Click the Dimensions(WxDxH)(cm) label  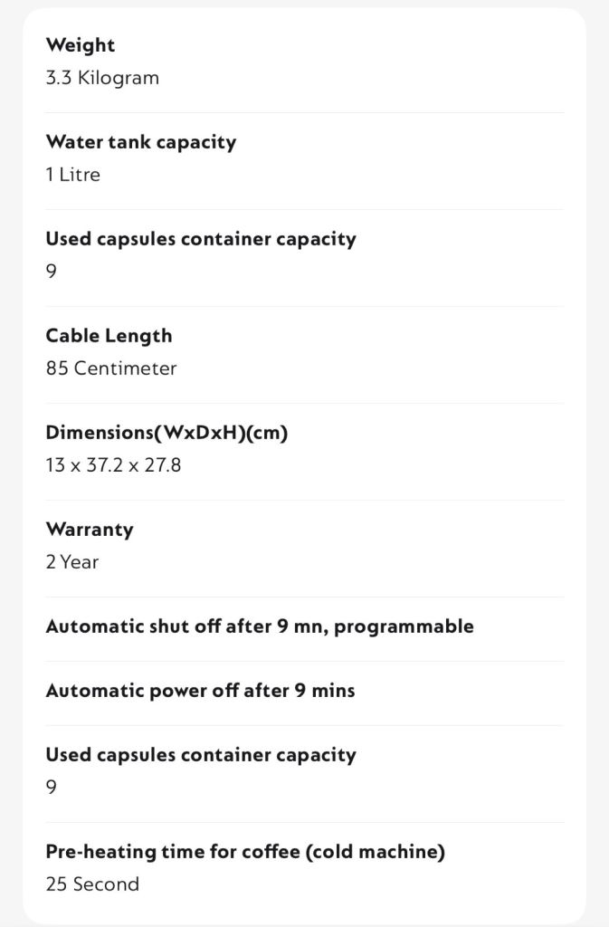coord(167,433)
